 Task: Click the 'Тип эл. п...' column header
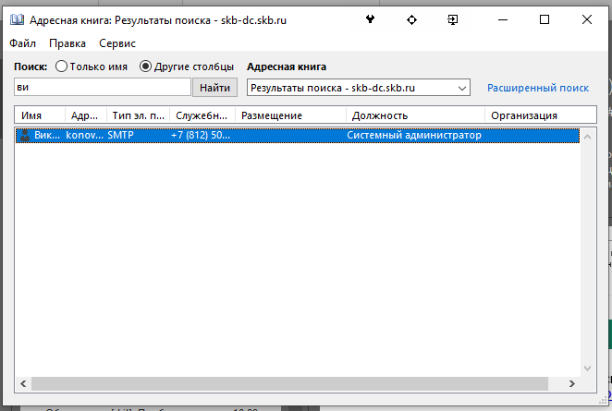[x=138, y=115]
